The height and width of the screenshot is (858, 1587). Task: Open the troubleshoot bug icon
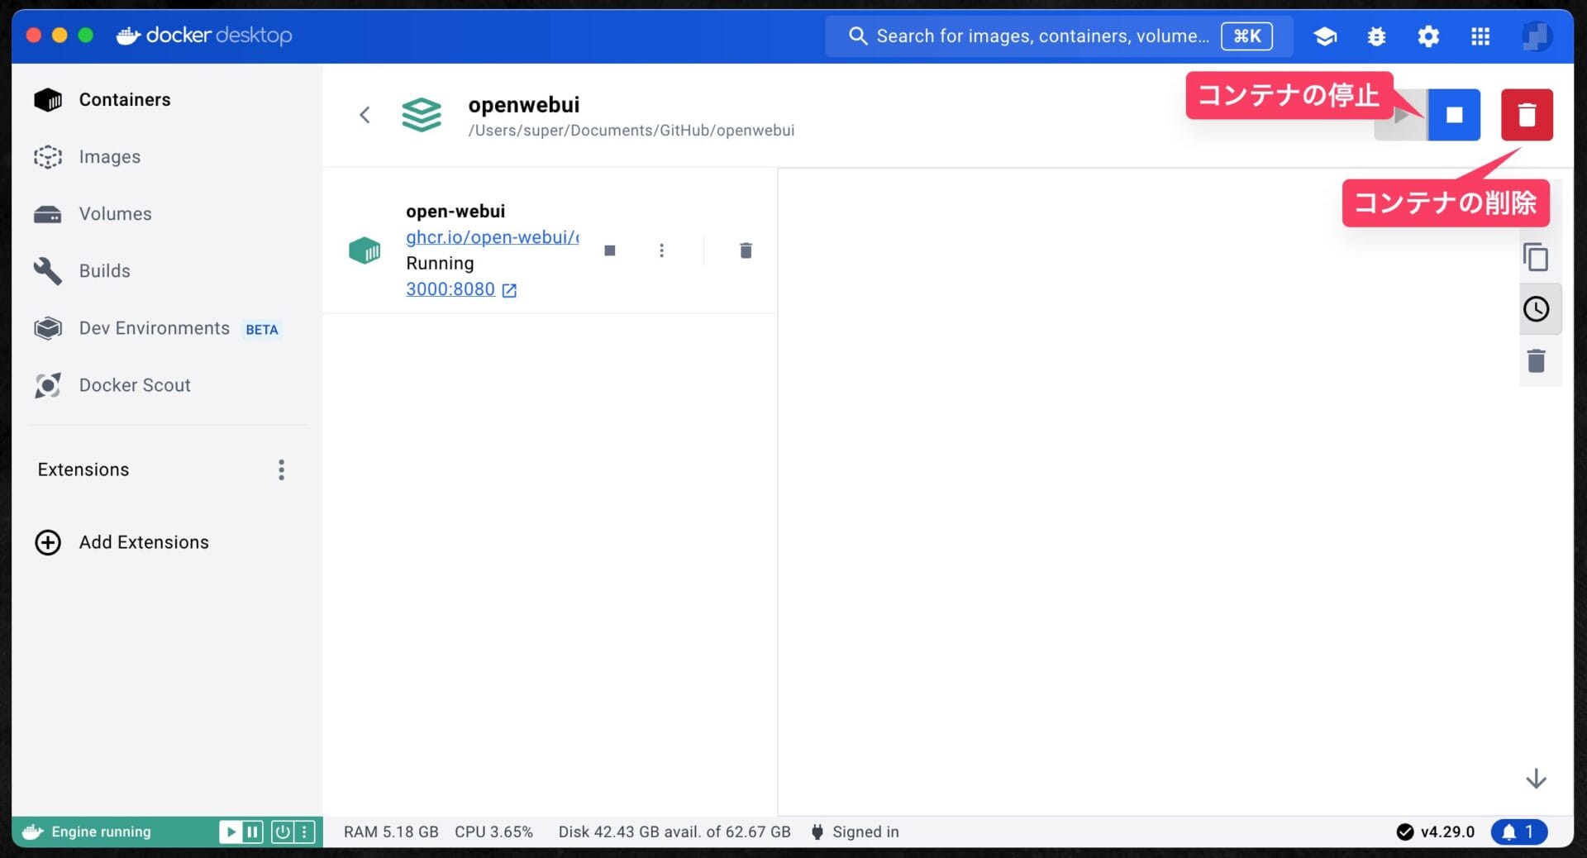pyautogui.click(x=1376, y=36)
